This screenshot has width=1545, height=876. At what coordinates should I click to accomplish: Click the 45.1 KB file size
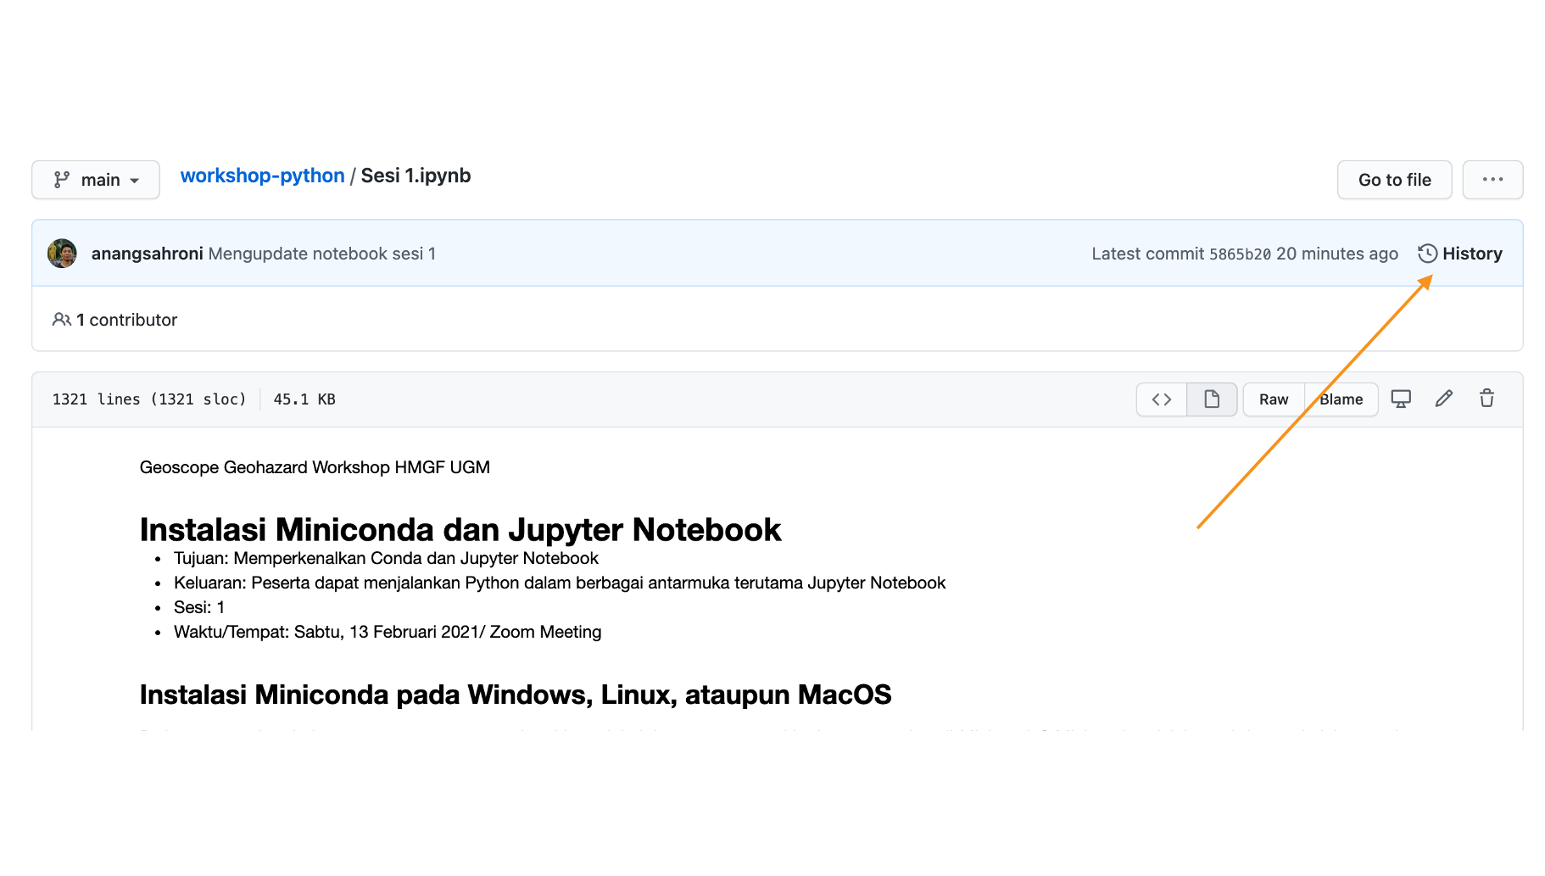304,399
